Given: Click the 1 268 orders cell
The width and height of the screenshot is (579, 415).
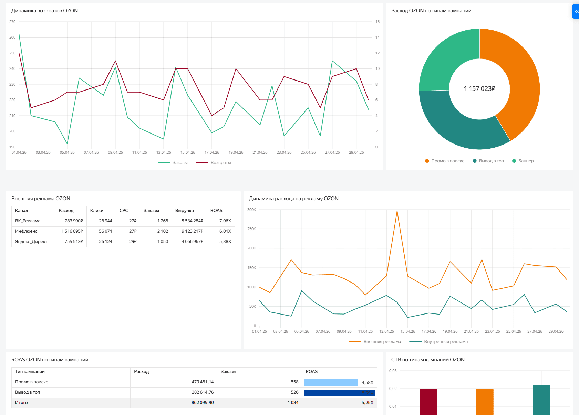Looking at the screenshot, I should coord(156,221).
